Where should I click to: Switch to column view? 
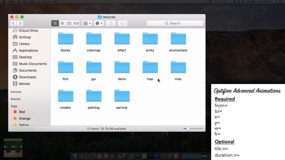69,23
